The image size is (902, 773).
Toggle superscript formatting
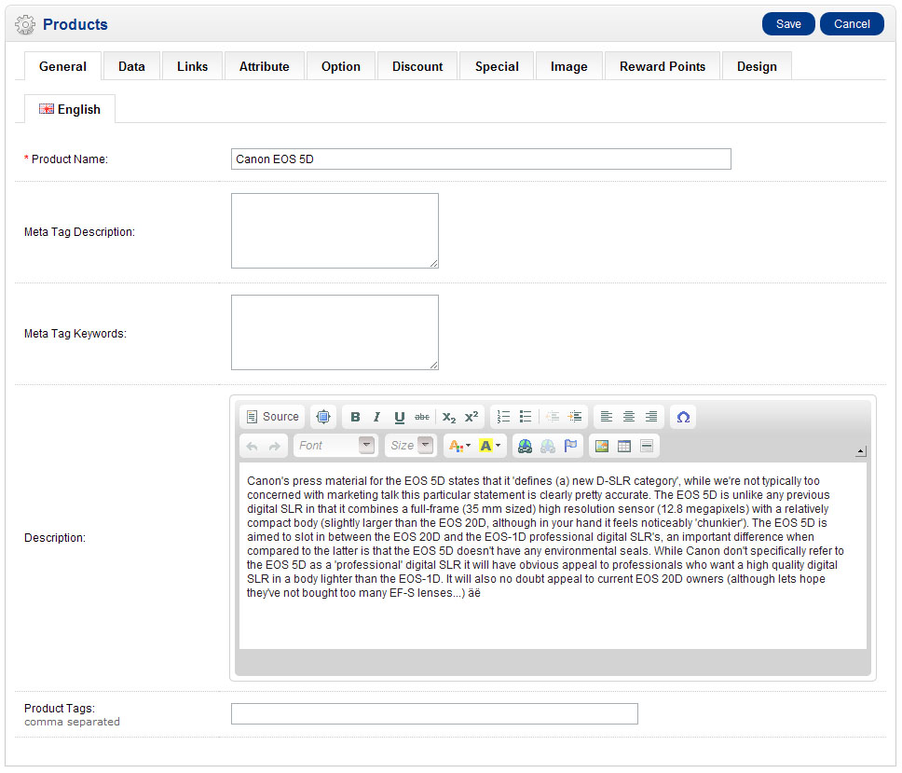point(471,417)
